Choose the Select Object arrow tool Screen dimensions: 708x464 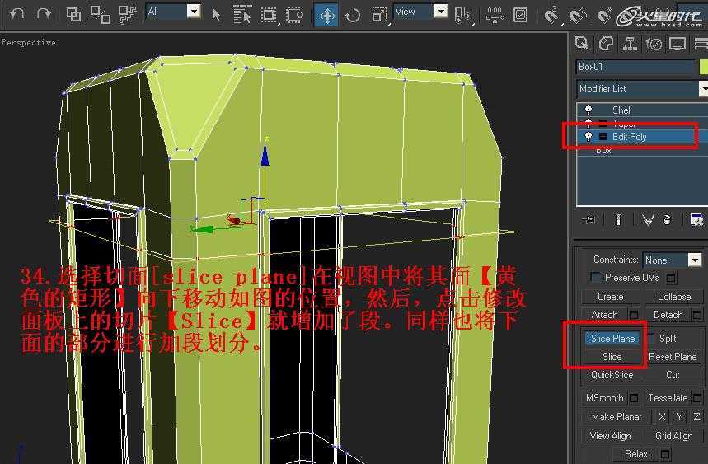[x=216, y=15]
